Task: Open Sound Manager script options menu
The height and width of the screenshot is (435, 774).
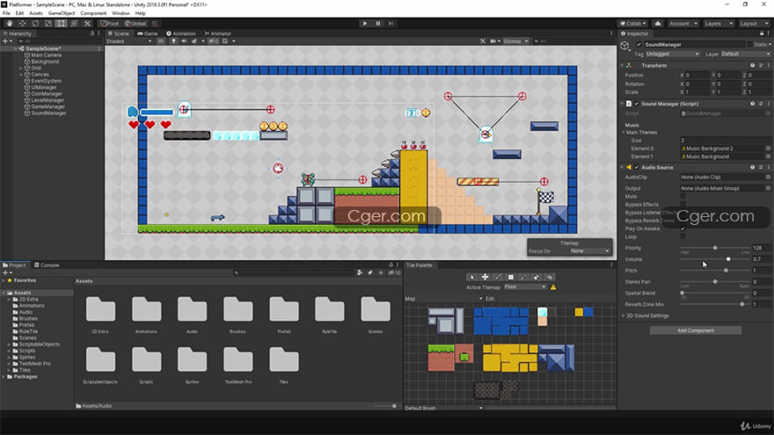Action: (768, 104)
